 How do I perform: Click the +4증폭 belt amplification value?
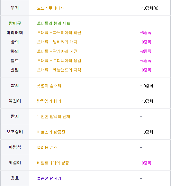(146, 61)
